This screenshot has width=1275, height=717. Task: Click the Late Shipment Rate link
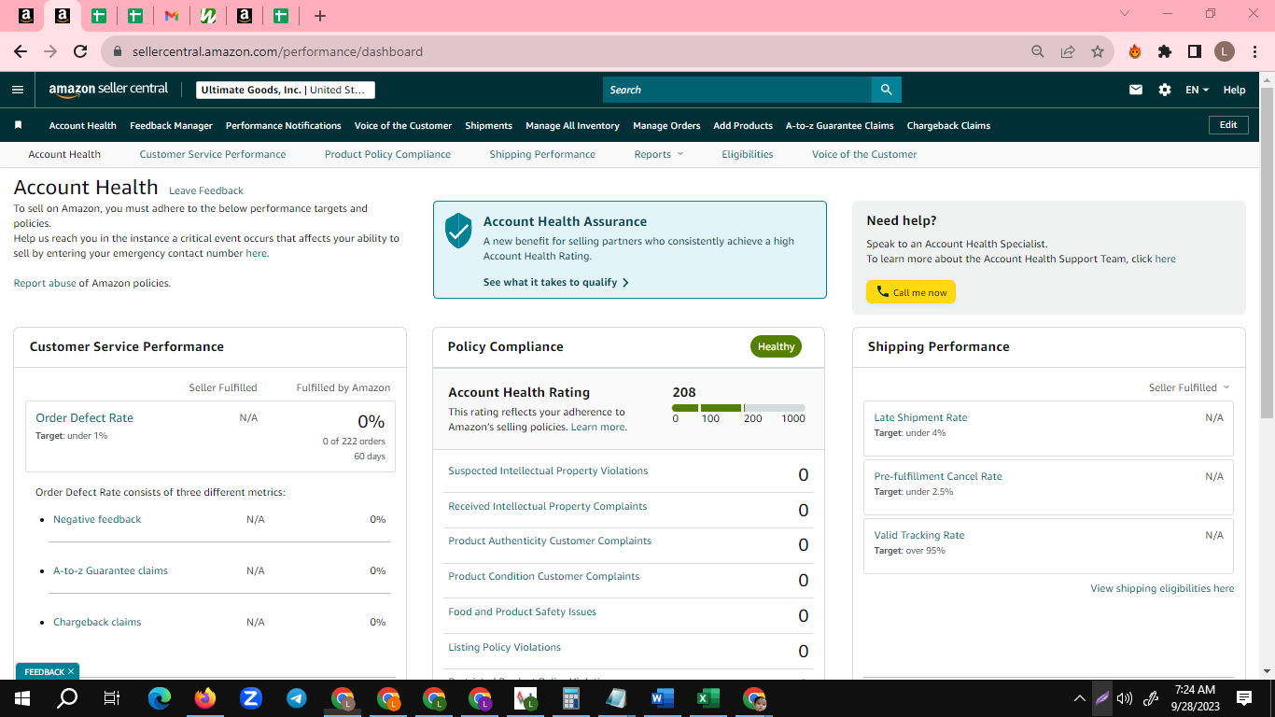coord(920,417)
